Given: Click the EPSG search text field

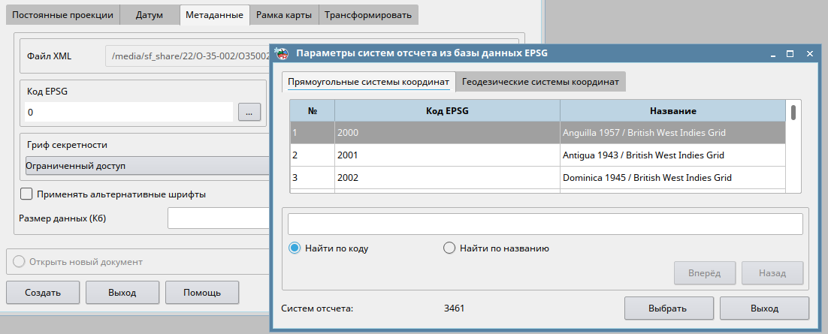Looking at the screenshot, I should click(x=545, y=224).
